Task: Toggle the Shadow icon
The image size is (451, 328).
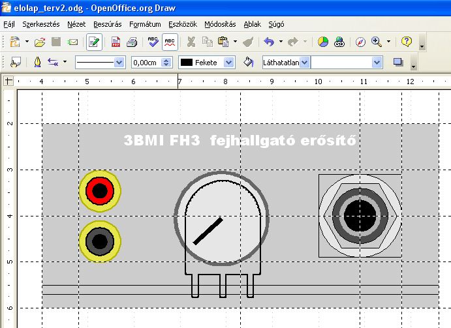Action: [398, 62]
